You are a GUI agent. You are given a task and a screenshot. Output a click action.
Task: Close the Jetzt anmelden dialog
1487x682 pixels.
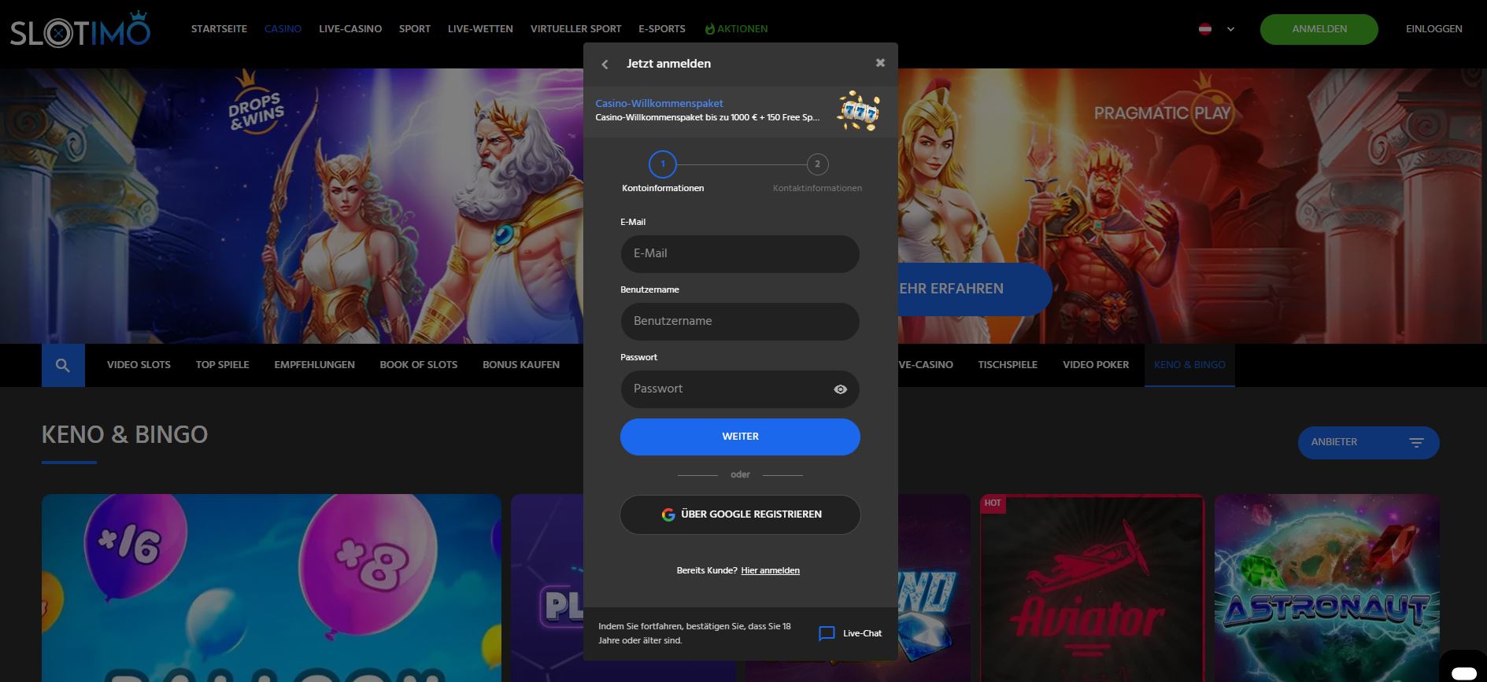880,63
